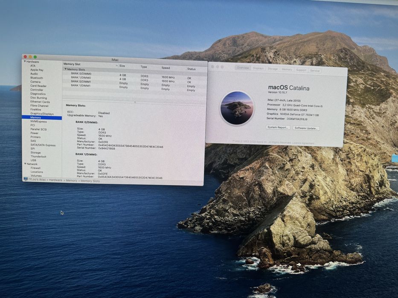398x298 pixels.
Task: Click the Software Update... button
Action: pos(306,128)
